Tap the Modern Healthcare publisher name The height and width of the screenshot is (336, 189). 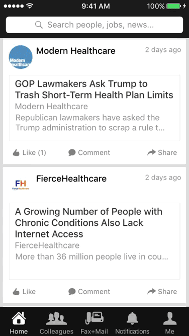[x=76, y=51]
